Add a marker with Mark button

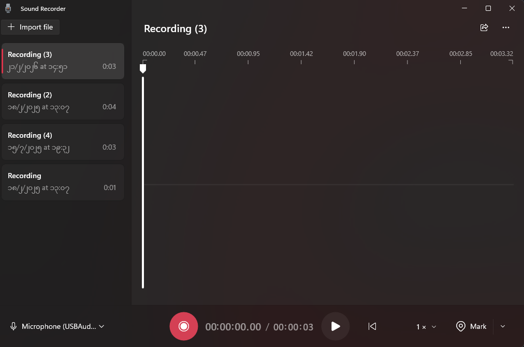pyautogui.click(x=472, y=326)
